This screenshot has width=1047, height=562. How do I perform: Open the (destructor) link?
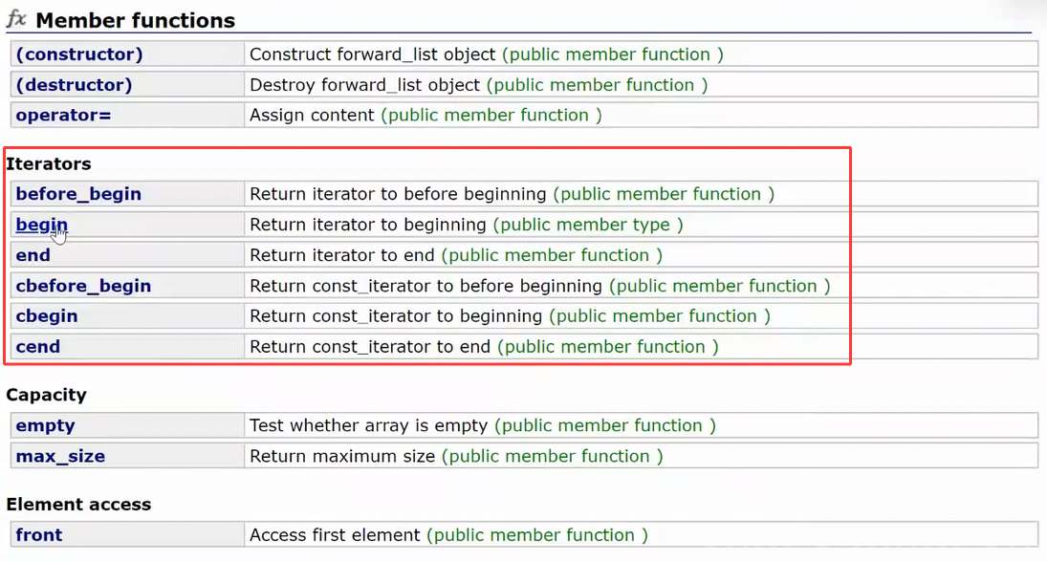coord(74,85)
